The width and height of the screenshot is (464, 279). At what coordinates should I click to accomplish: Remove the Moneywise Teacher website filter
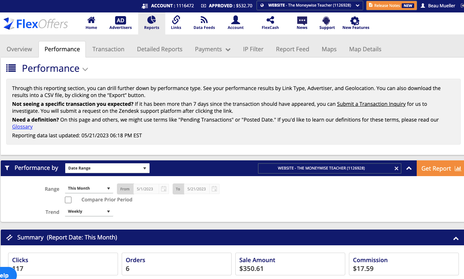click(x=396, y=168)
